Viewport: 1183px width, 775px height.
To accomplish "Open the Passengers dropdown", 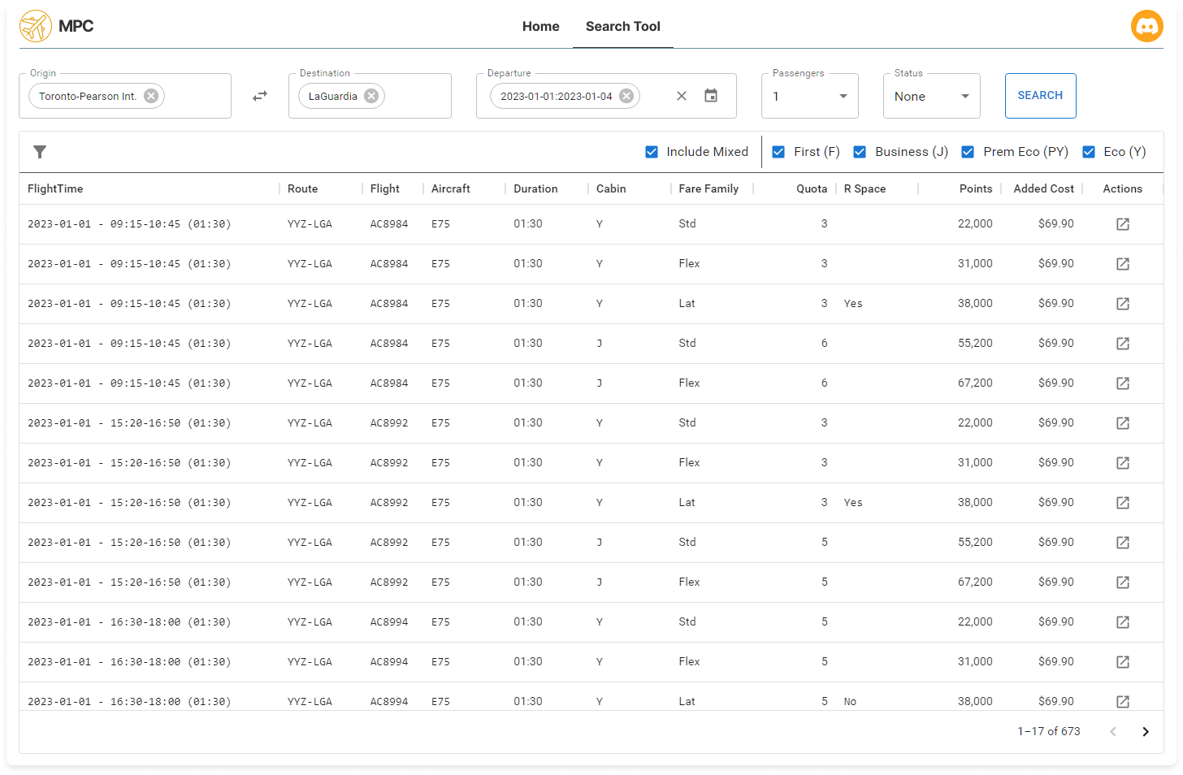I will [810, 96].
